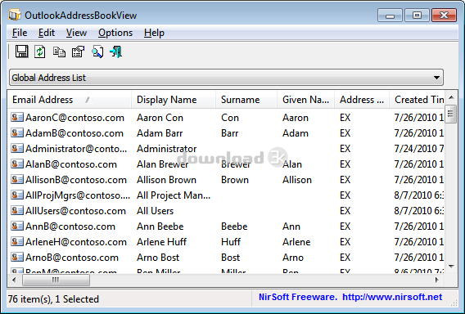Select the Arlene Huff row
This screenshot has width=465, height=314.
pos(227,242)
